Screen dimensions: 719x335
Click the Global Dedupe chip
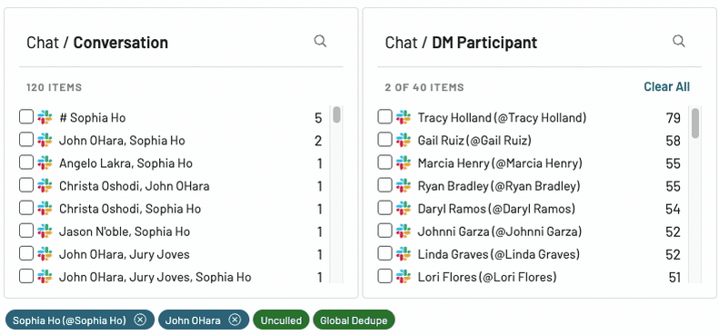[x=354, y=320]
